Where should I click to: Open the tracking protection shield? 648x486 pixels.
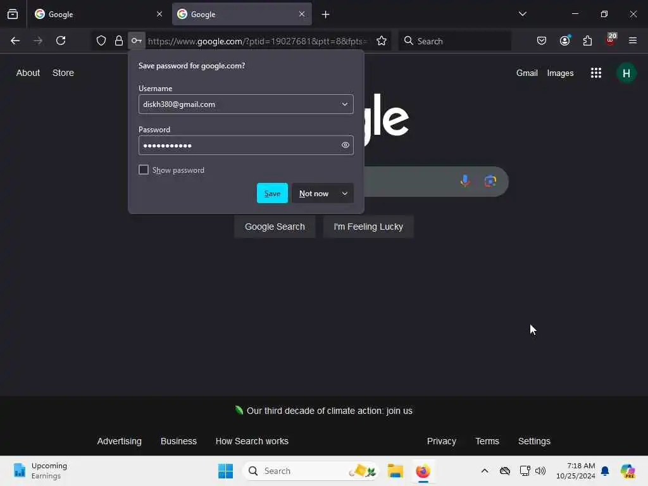pyautogui.click(x=101, y=41)
